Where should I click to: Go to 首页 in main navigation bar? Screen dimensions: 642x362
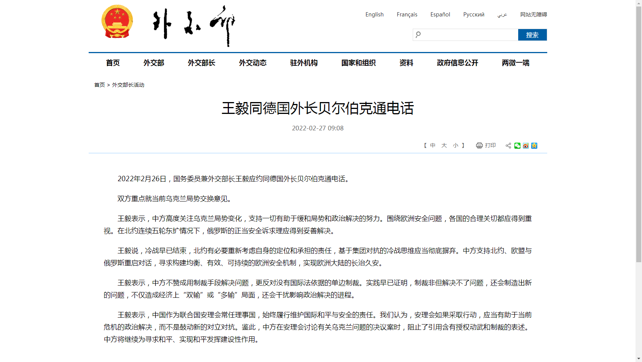click(x=113, y=63)
